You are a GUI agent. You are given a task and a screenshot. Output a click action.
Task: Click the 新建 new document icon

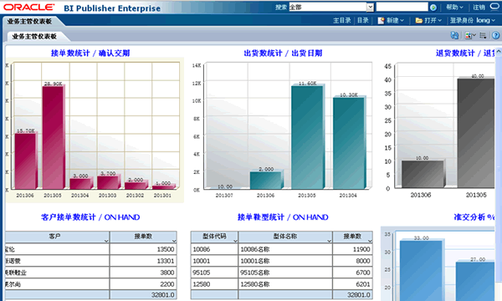[381, 21]
